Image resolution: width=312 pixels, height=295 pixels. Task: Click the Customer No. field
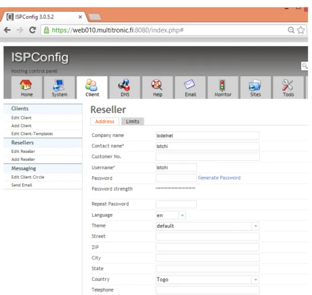coord(208,157)
